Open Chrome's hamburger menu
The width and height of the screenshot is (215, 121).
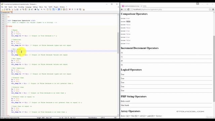coord(213,9)
